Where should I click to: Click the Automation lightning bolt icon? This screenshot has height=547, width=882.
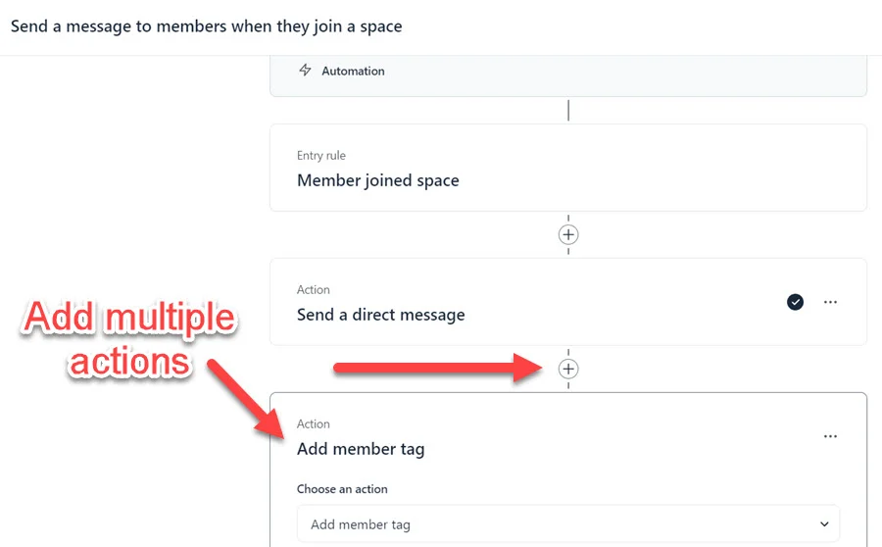pyautogui.click(x=305, y=71)
